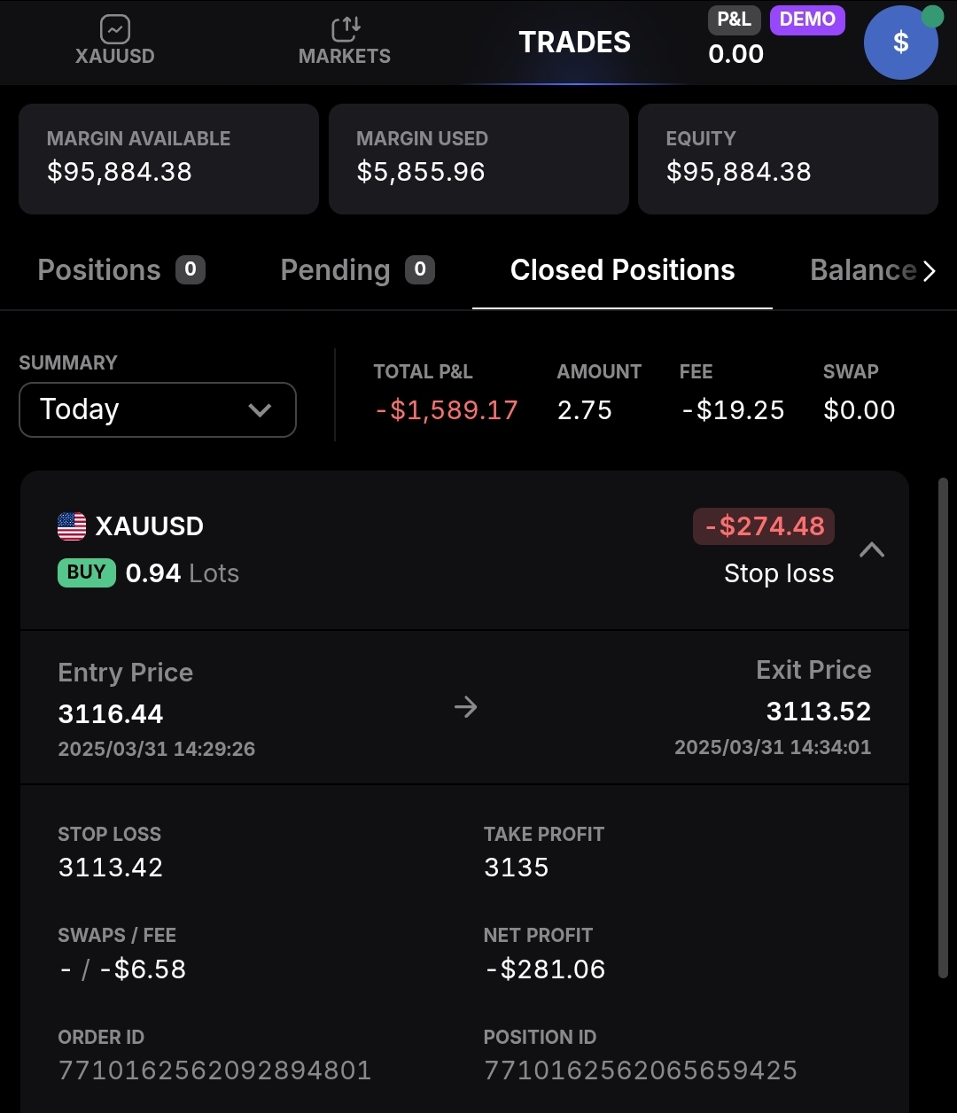Open the XAUUSD chart icon
This screenshot has height=1113, width=957.
[115, 30]
